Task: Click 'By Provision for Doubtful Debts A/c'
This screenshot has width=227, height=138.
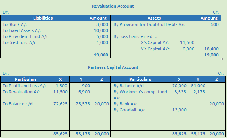Action: click(149, 24)
